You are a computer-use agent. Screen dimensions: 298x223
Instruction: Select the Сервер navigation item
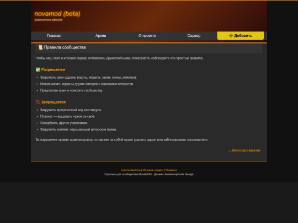tap(194, 36)
